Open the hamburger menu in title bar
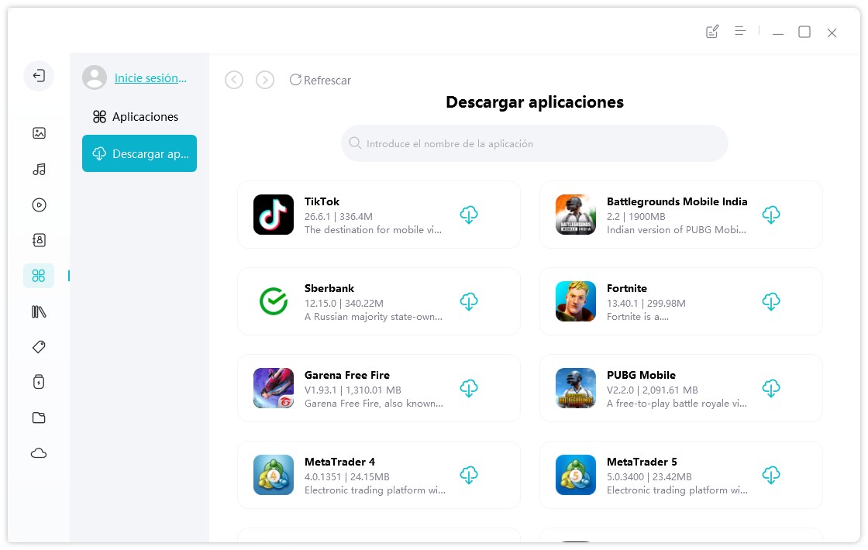Screen dimensions: 868x550 pos(740,31)
